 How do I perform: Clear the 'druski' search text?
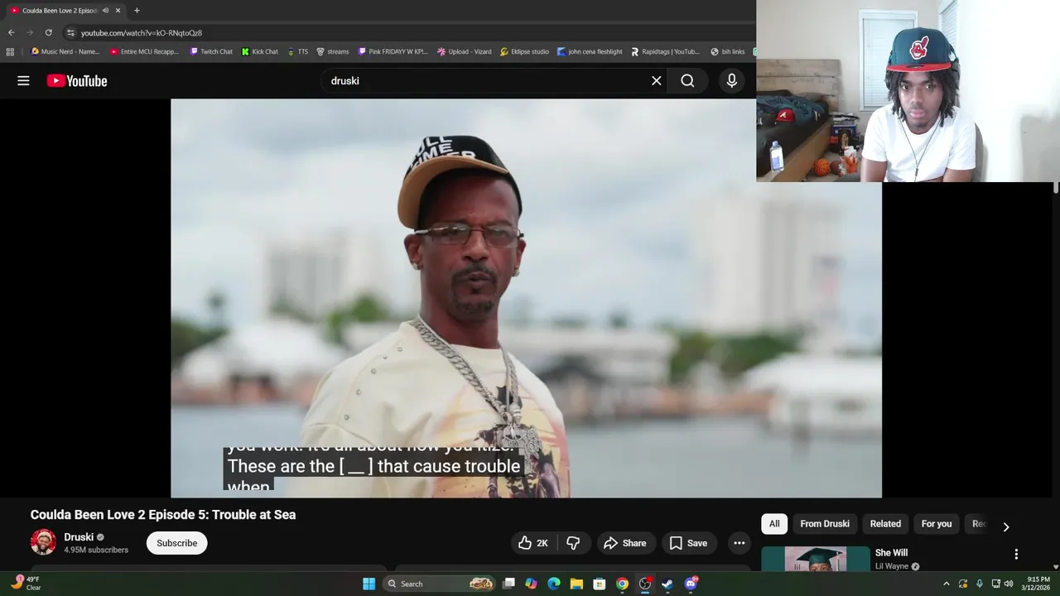coord(657,80)
